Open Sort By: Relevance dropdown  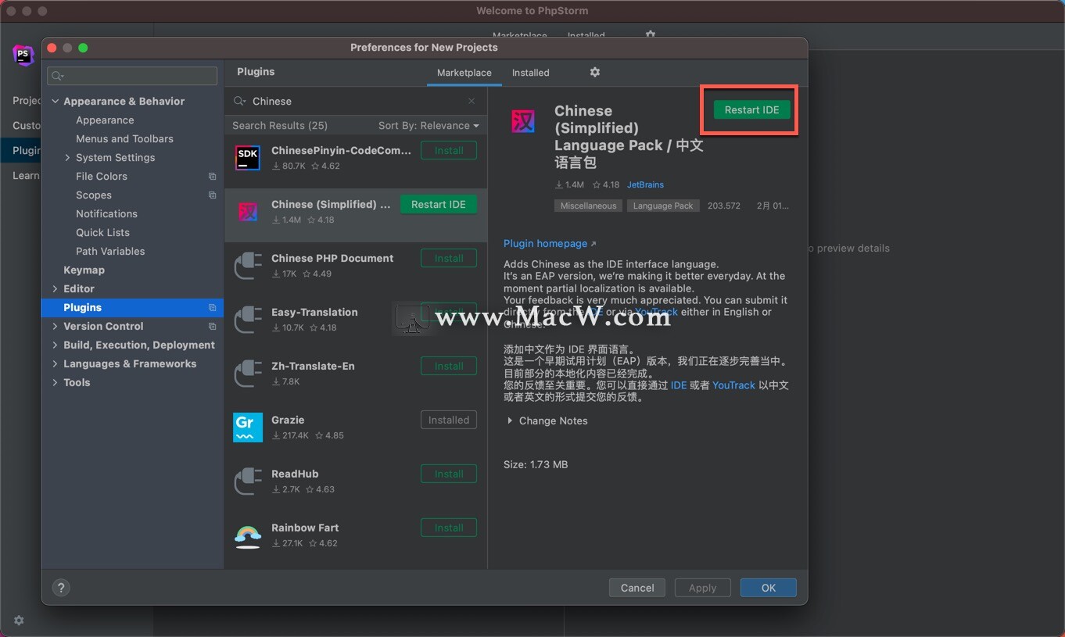coord(429,125)
